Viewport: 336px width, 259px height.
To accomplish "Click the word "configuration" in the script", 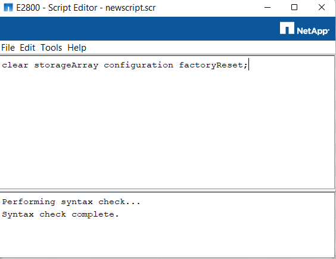I will [x=138, y=65].
